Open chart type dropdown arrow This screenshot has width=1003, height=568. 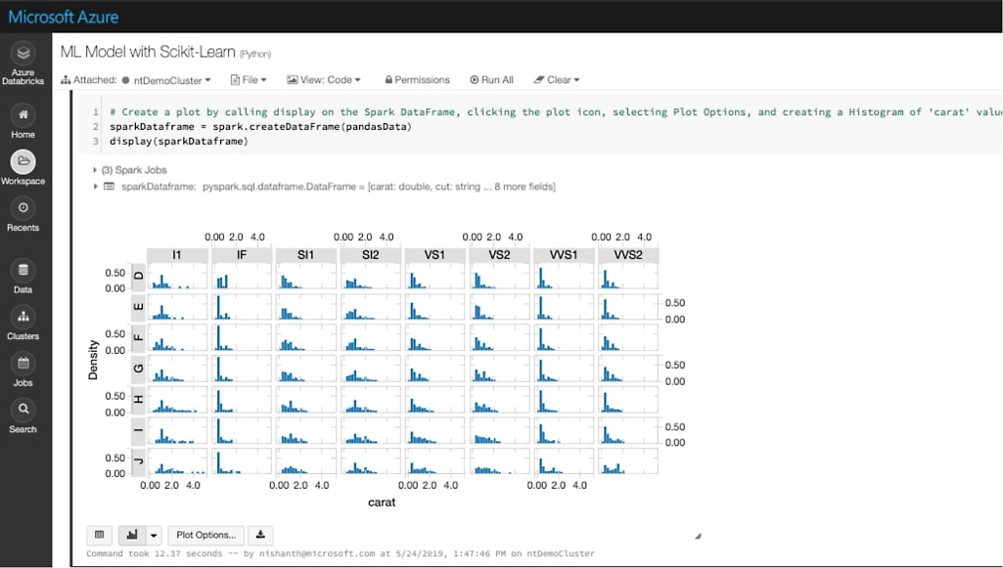pos(154,535)
